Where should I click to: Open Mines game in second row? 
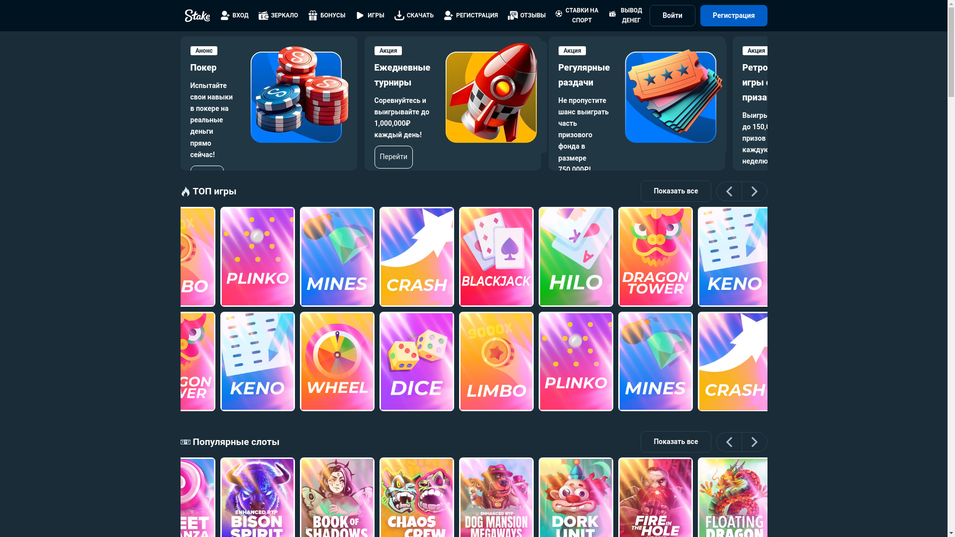click(655, 361)
